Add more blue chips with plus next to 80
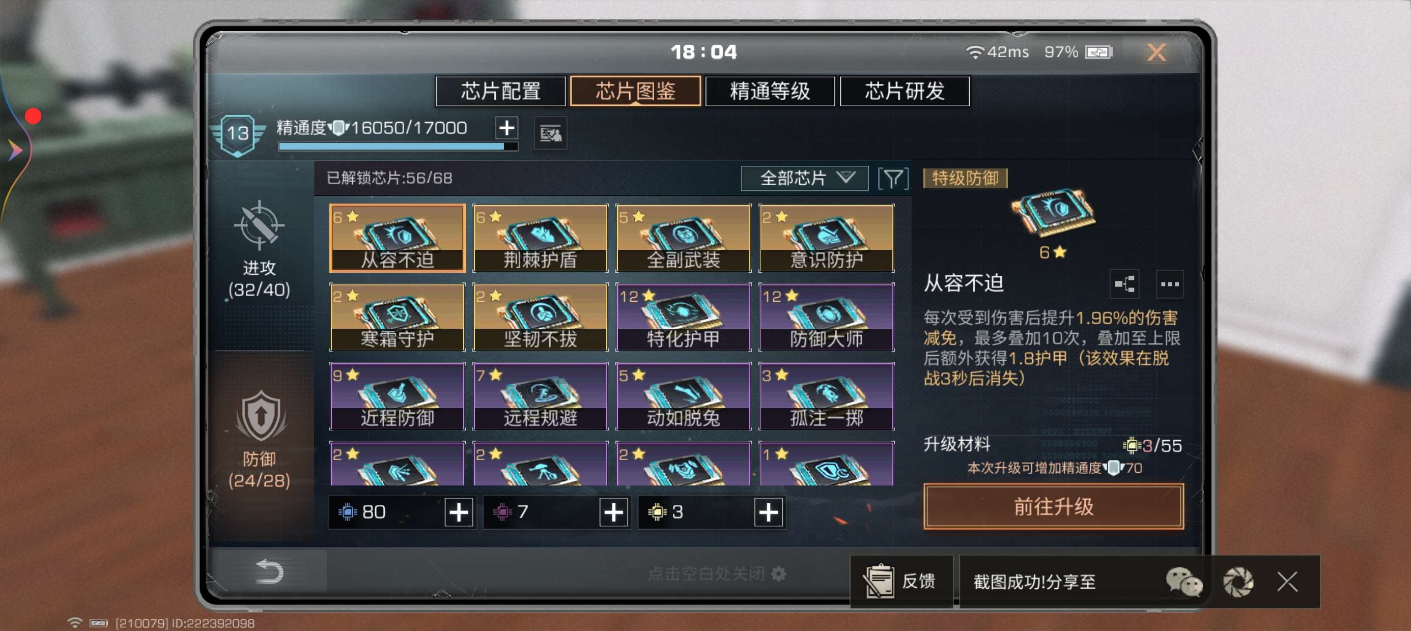Image resolution: width=1411 pixels, height=631 pixels. 459,512
